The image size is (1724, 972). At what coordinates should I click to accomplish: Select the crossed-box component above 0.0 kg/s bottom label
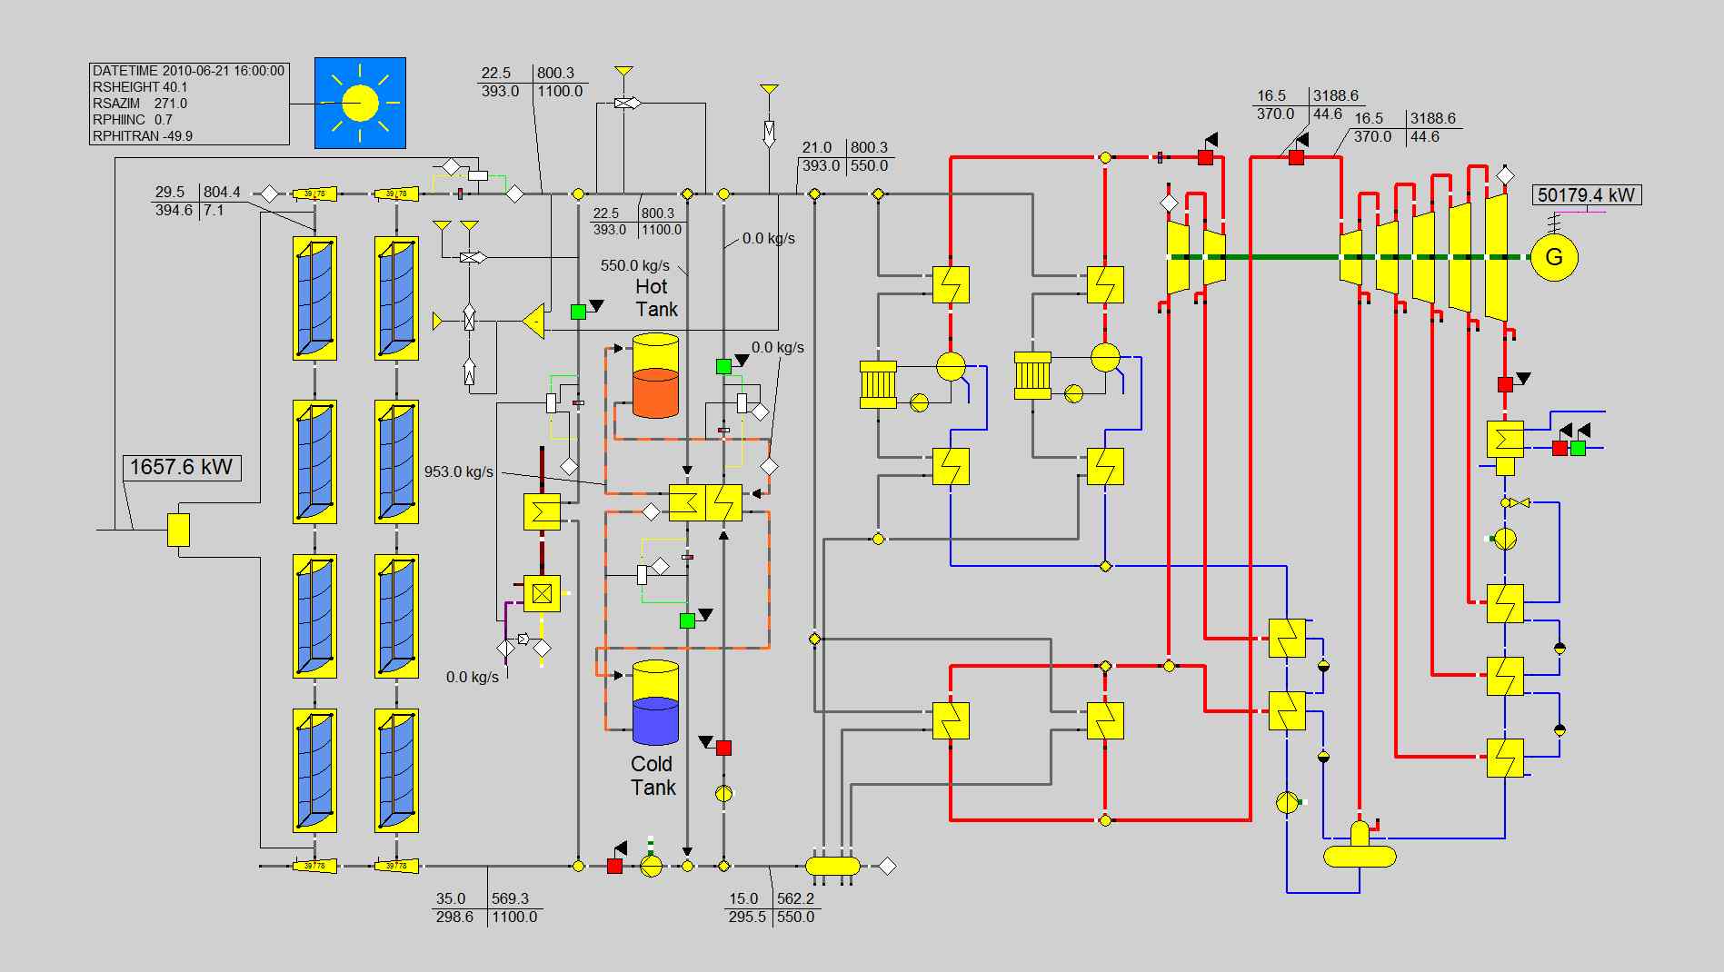tap(542, 593)
